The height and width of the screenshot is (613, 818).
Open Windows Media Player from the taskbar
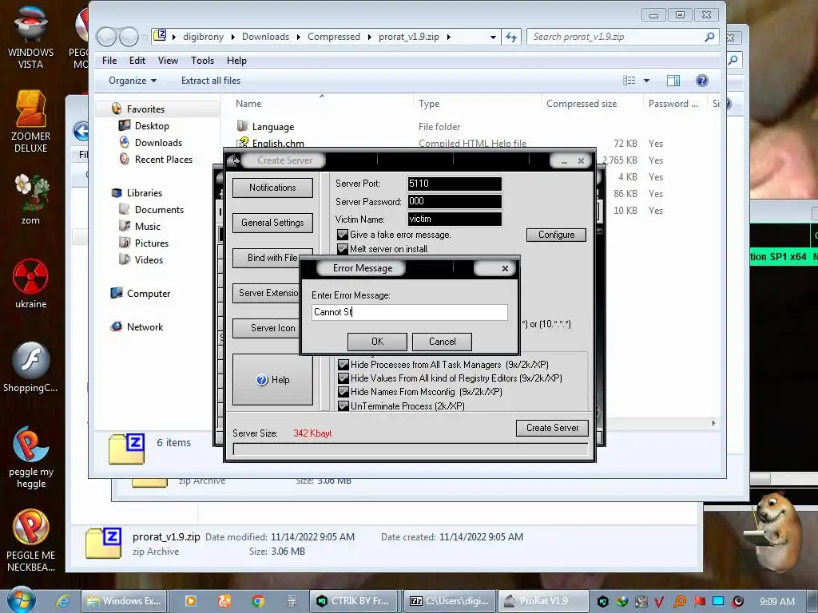(190, 601)
